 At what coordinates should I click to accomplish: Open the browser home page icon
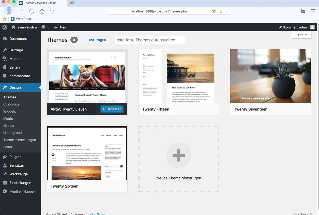(42, 11)
